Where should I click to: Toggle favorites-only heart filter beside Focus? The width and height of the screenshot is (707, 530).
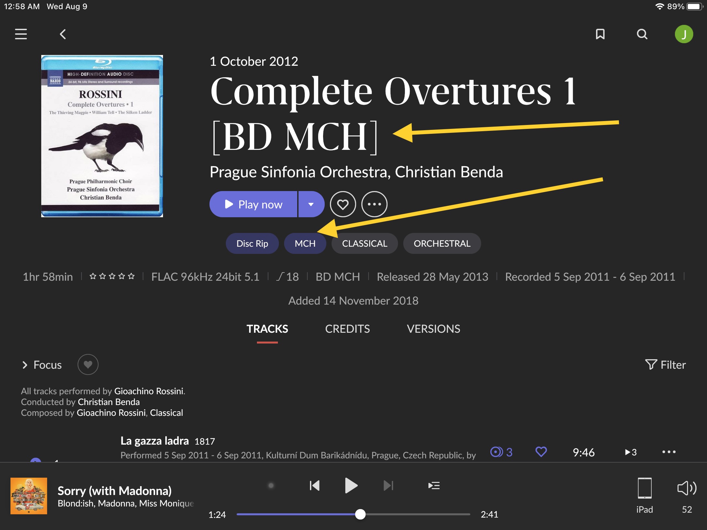pyautogui.click(x=88, y=364)
